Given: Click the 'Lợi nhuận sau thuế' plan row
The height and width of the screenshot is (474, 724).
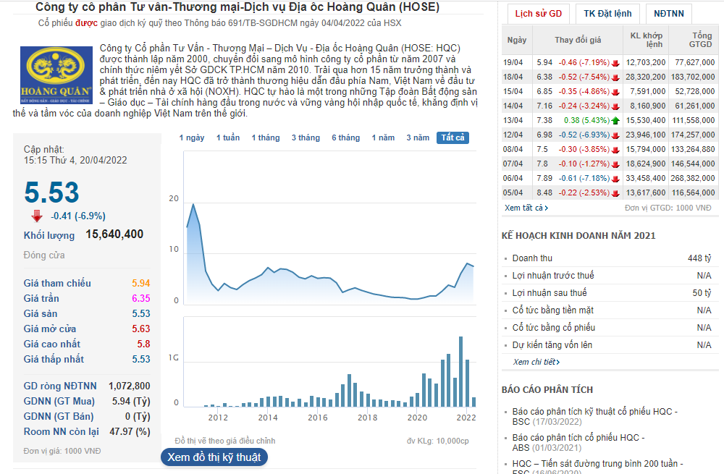Looking at the screenshot, I should [x=610, y=293].
